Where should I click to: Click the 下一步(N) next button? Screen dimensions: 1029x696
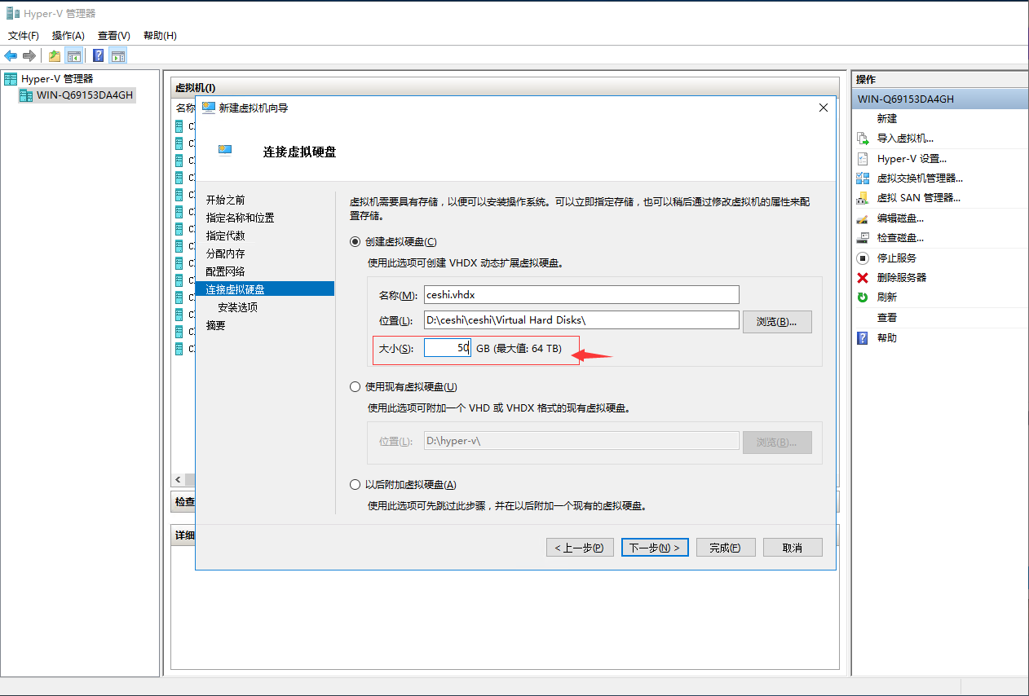coord(655,548)
